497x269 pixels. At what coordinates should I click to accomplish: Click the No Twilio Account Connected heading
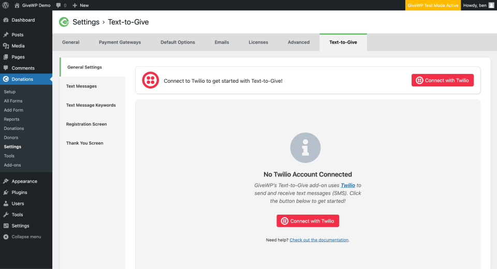308,174
